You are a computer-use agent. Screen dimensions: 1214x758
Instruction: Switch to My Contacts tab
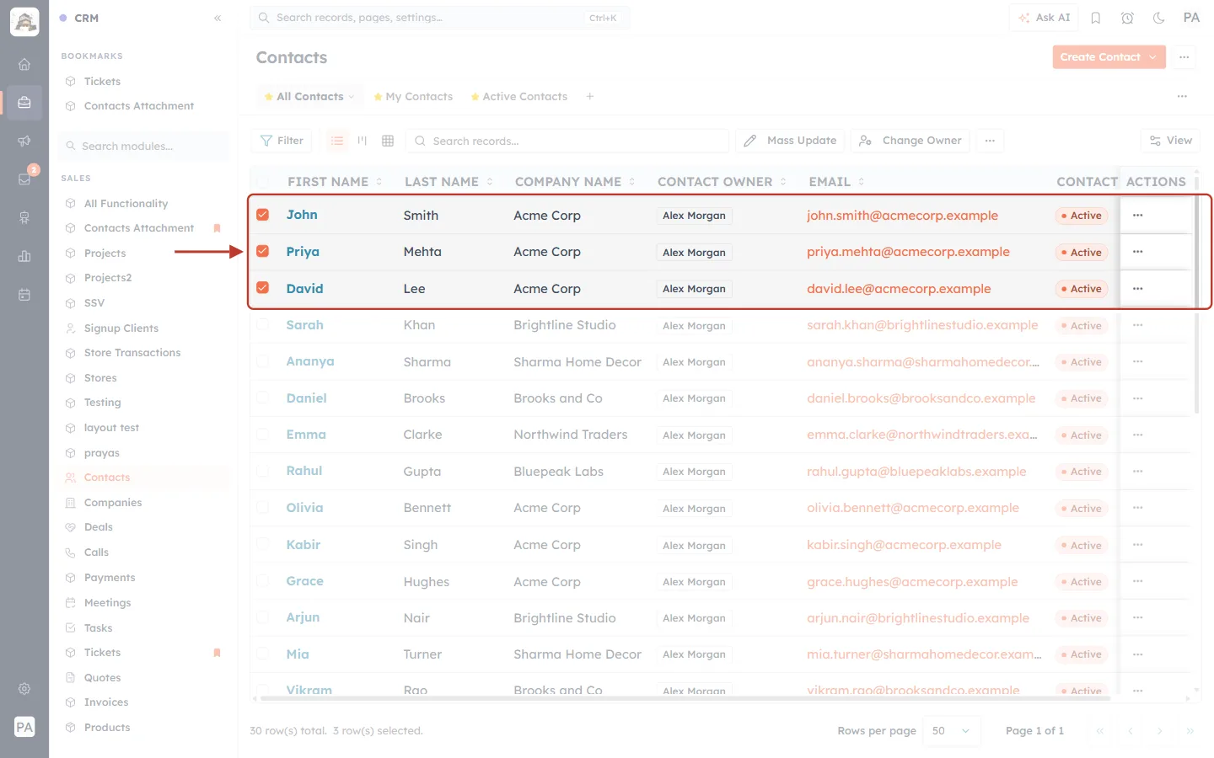click(413, 97)
